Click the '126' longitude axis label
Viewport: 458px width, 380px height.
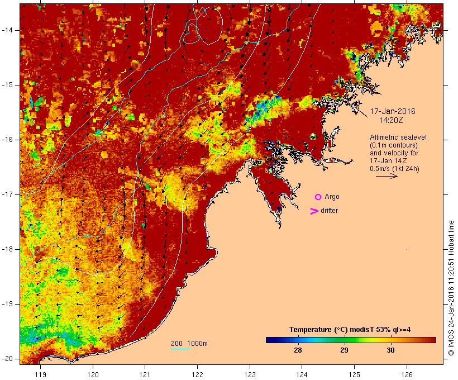pos(407,374)
